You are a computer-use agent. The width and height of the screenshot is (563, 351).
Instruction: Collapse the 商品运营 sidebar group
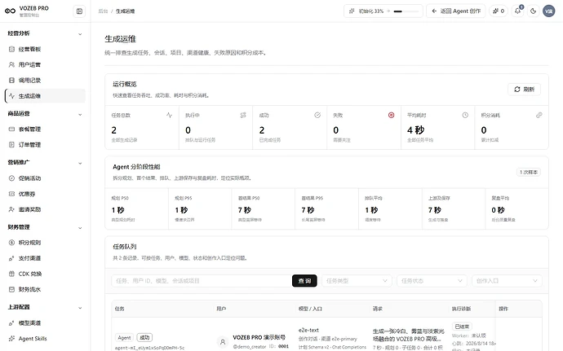80,114
